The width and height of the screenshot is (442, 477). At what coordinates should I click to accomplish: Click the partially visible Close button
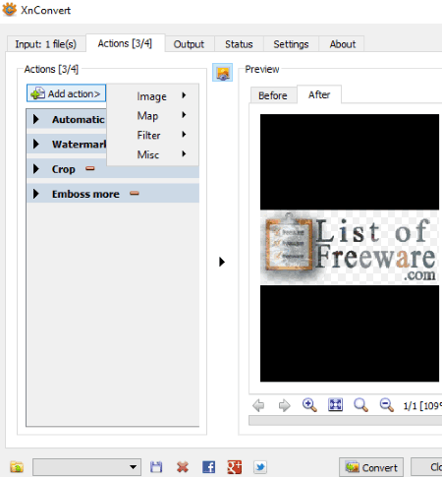(427, 467)
